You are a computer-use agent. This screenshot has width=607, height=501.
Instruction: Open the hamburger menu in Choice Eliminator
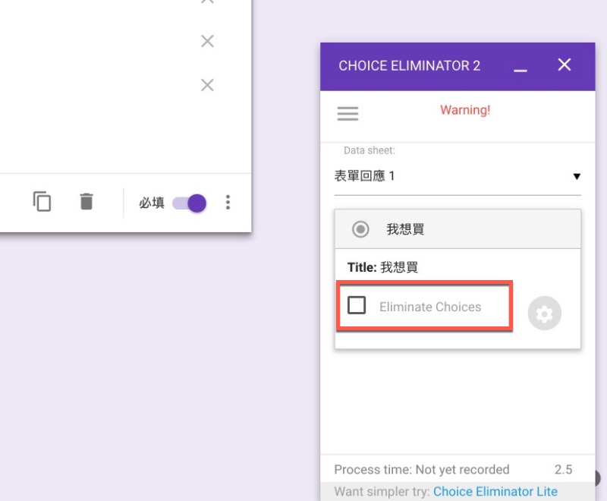click(348, 113)
